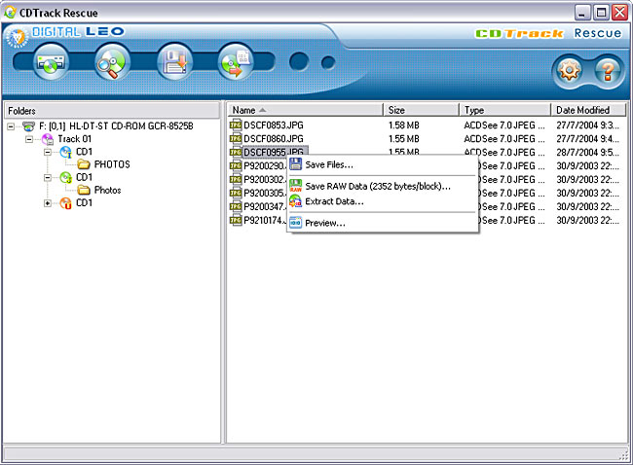Sort list by Size column header

coord(421,110)
